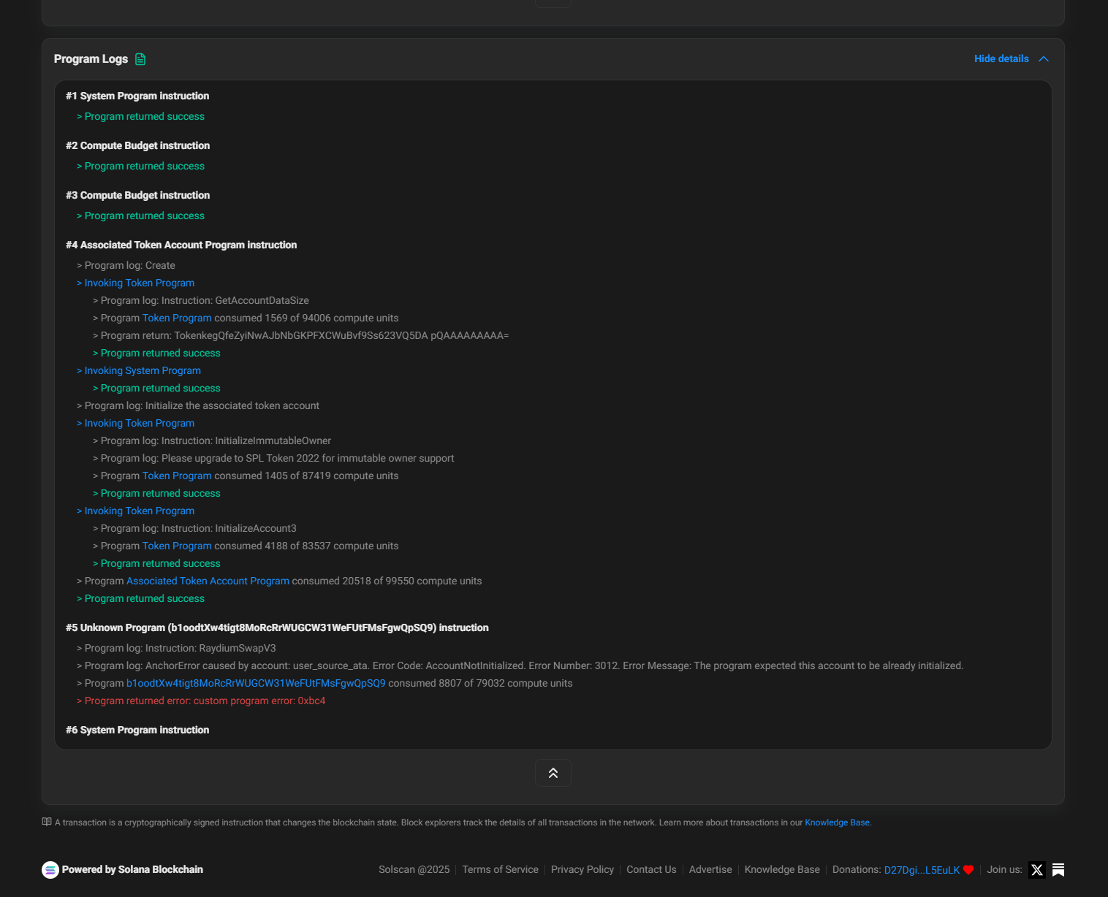Viewport: 1108px width, 897px height.
Task: Click Program returned success under instruction #1
Action: (140, 116)
